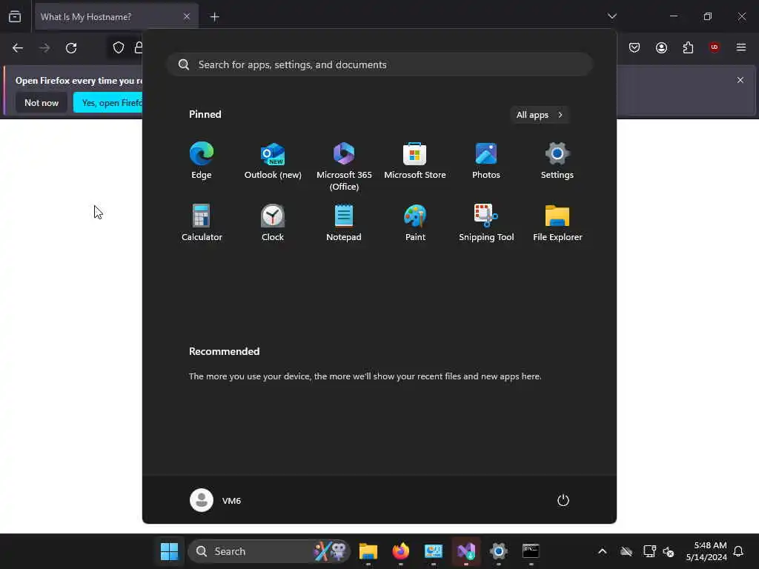Click the power button in Start menu
Screen dimensions: 759x569
(563, 500)
